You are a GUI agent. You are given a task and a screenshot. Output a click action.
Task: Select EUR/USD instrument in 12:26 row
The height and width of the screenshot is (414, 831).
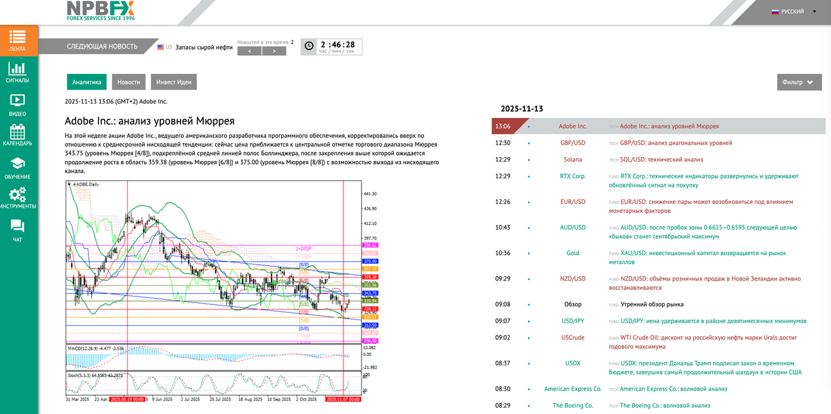pos(573,202)
